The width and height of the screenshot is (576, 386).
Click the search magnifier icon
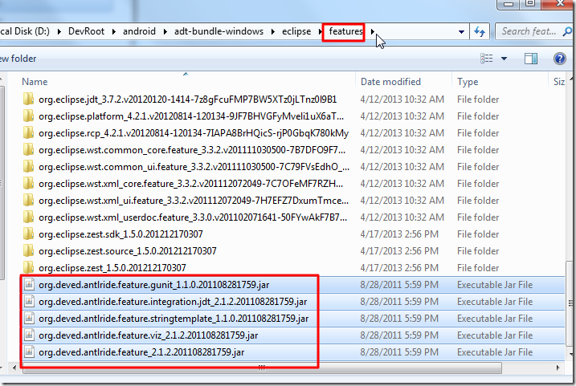(x=567, y=32)
